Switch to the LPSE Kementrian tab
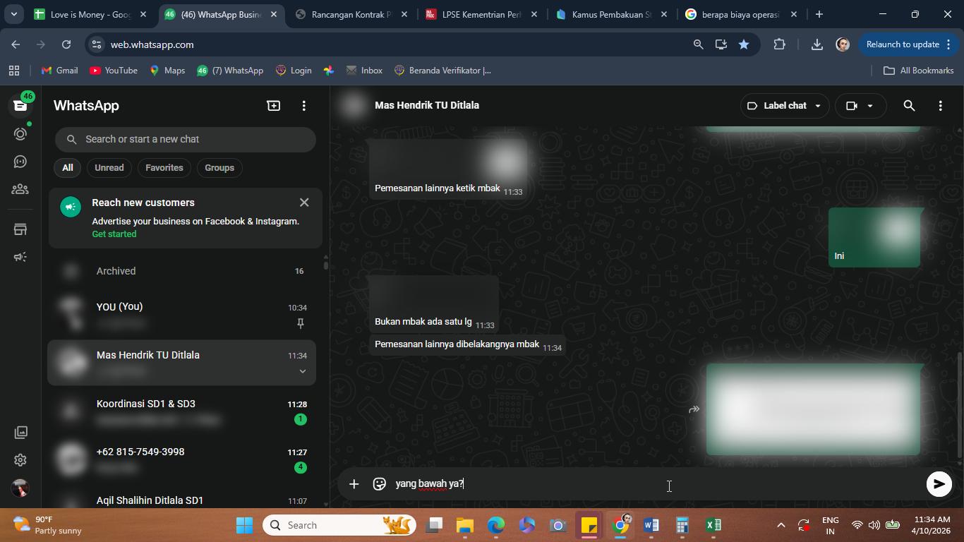The height and width of the screenshot is (542, 964). (x=481, y=14)
